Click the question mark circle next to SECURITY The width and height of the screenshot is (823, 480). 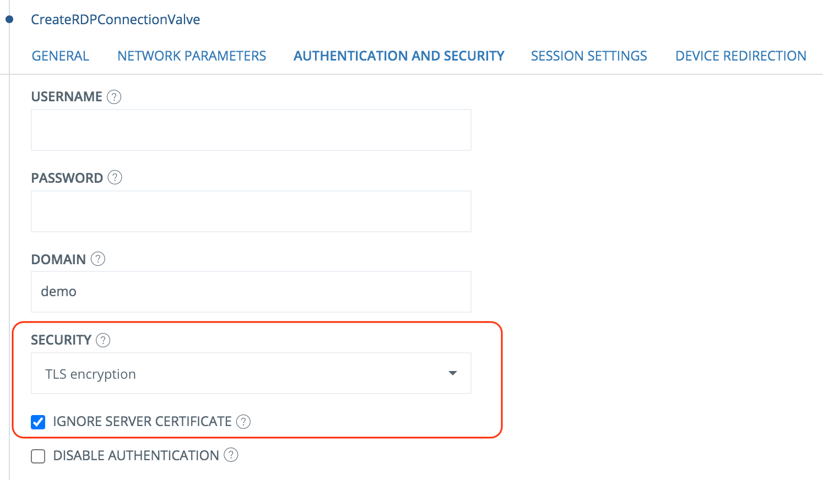(102, 340)
